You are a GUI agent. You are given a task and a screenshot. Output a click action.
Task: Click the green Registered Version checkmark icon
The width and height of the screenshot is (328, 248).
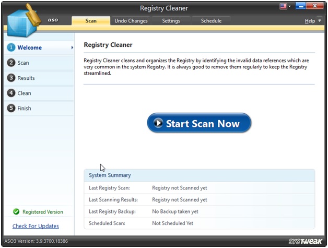[x=16, y=212]
